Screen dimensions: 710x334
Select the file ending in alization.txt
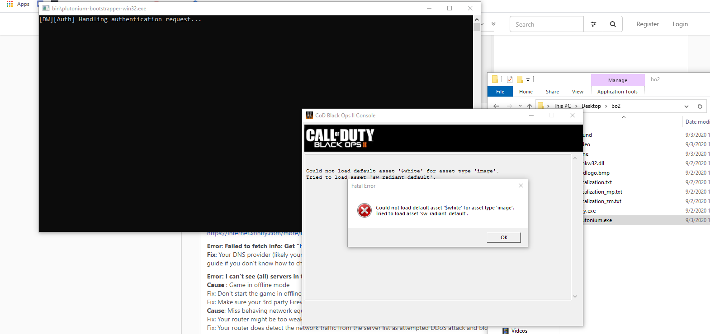click(x=597, y=182)
